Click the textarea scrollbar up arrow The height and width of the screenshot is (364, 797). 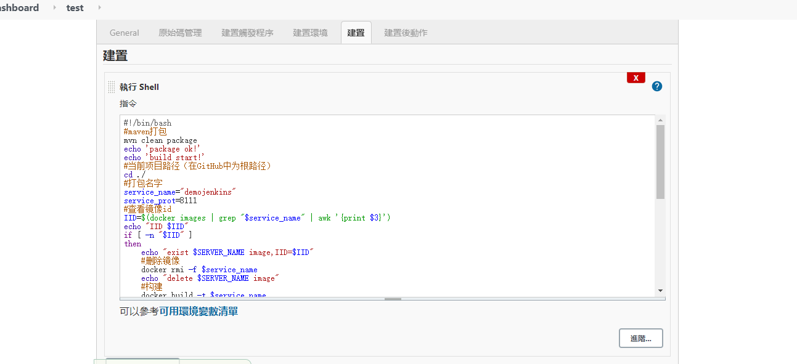(660, 120)
